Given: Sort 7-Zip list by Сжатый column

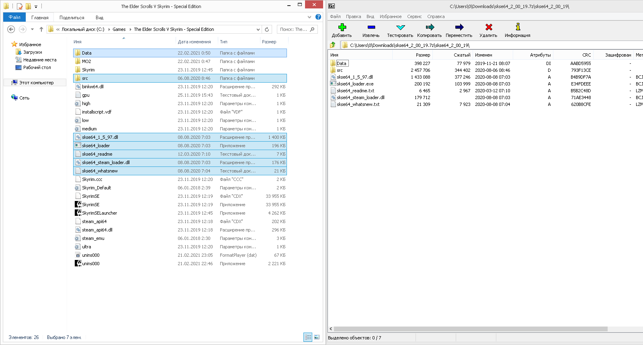Looking at the screenshot, I should click(x=462, y=55).
